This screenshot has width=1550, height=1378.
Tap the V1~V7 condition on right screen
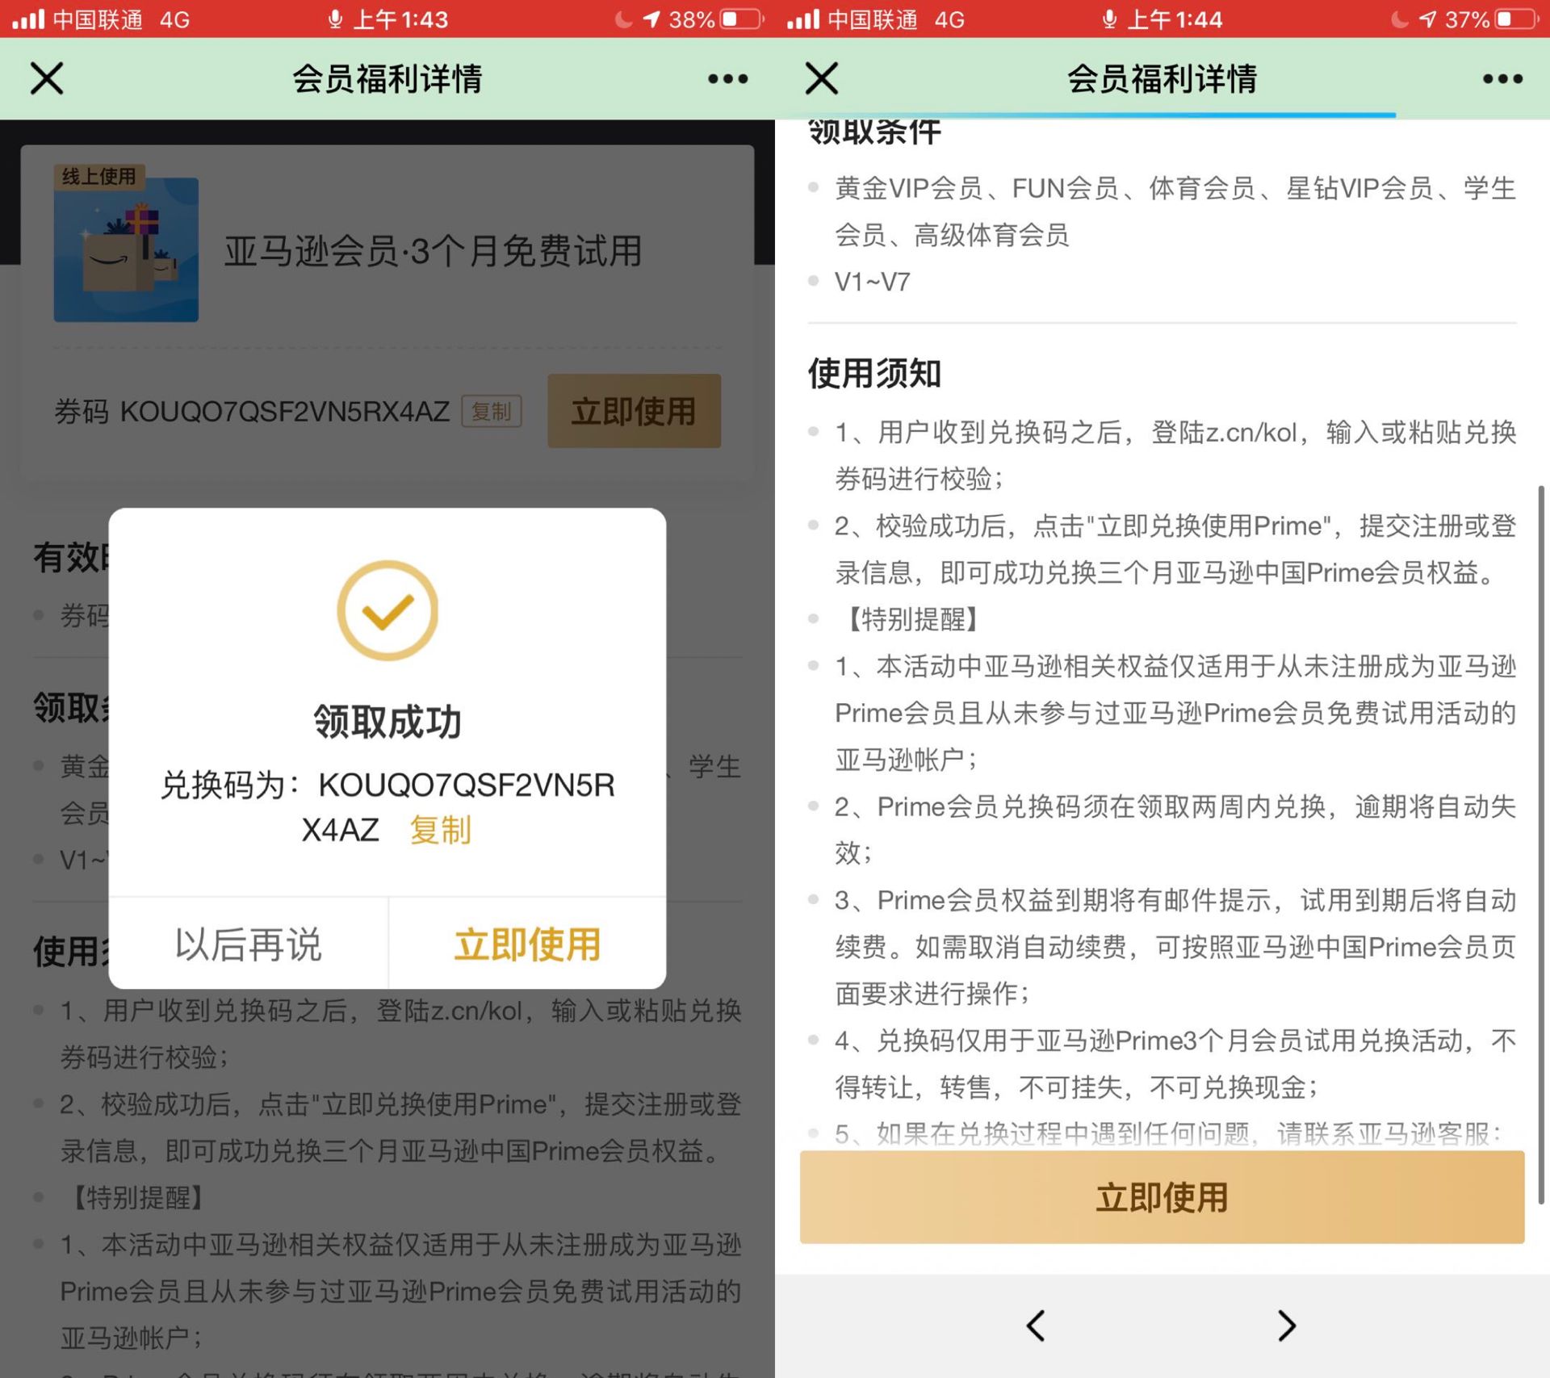tap(873, 282)
